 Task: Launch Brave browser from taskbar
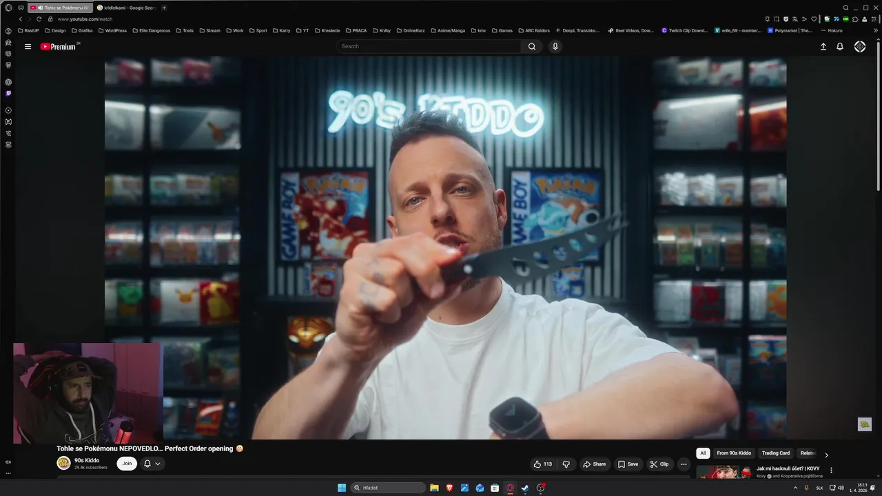click(449, 488)
